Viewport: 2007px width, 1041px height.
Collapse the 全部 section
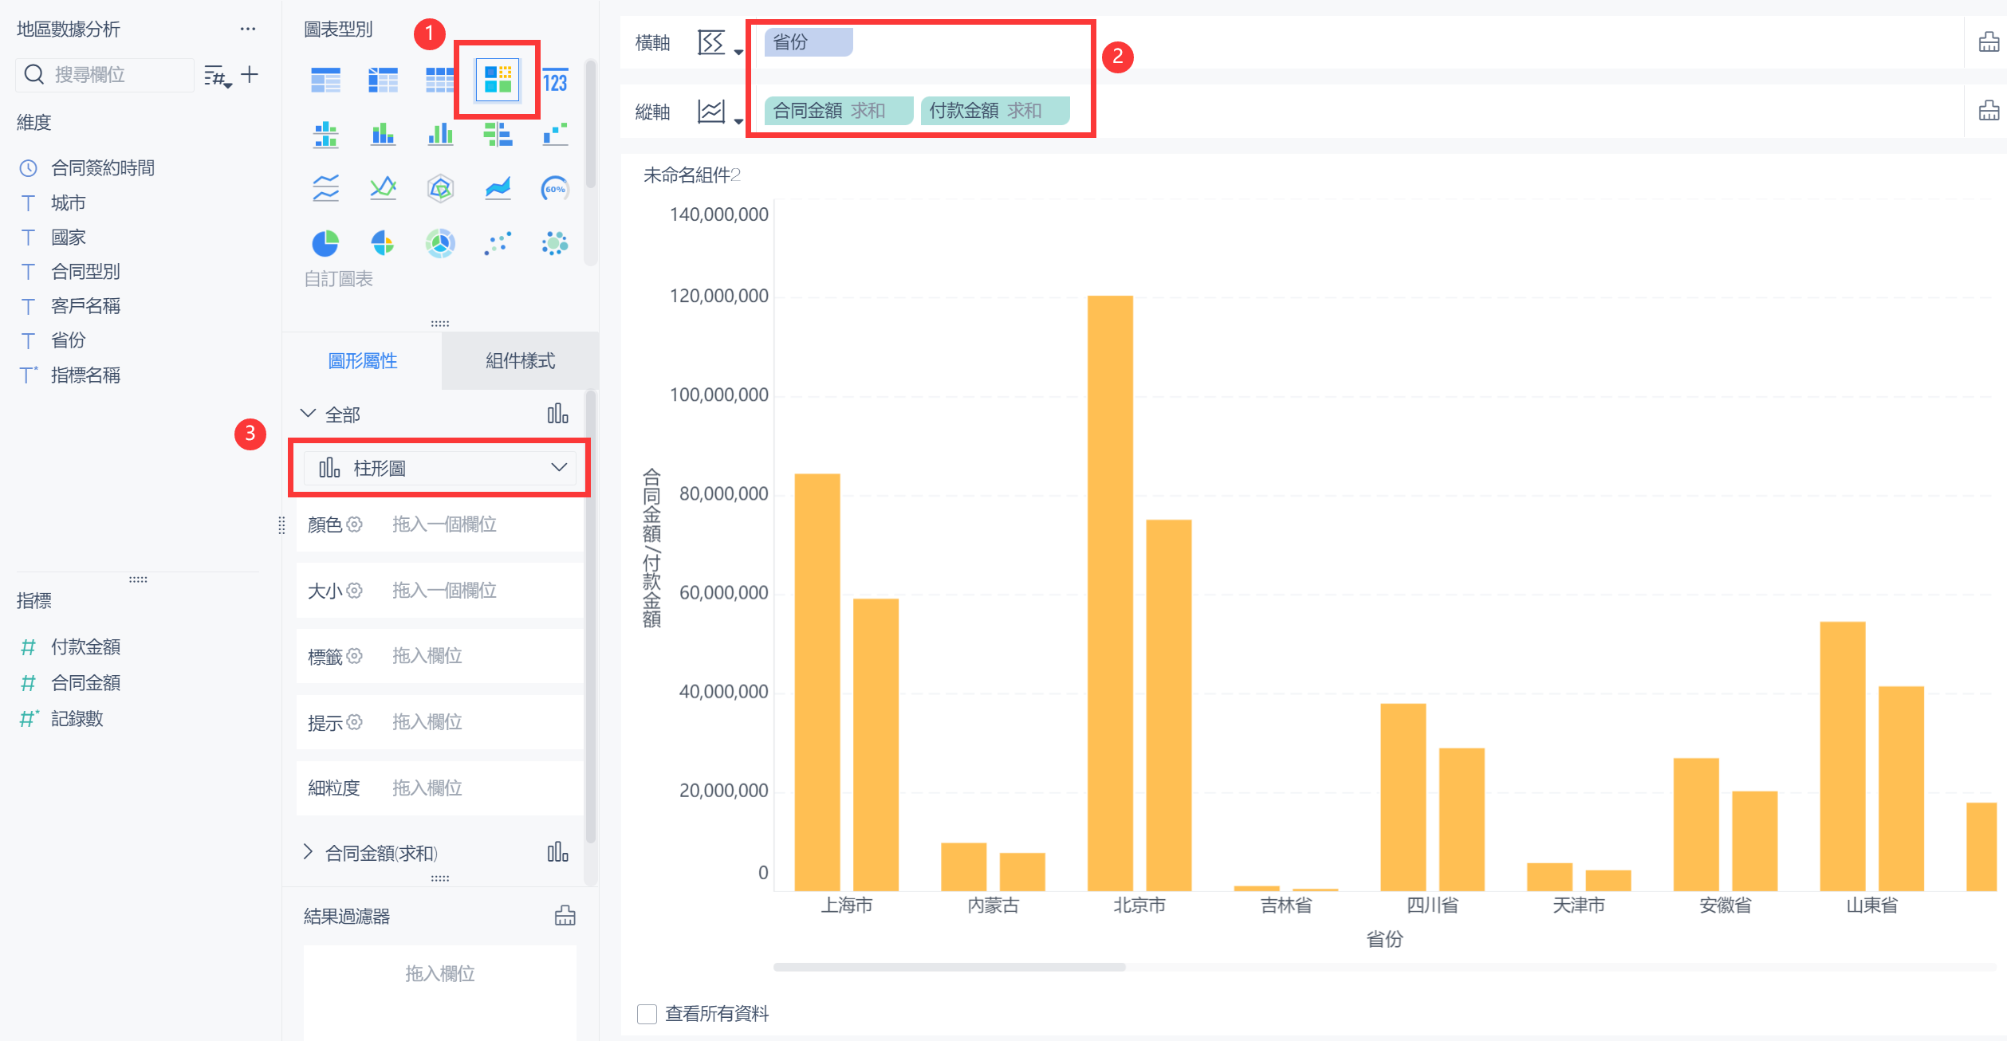pyautogui.click(x=308, y=414)
